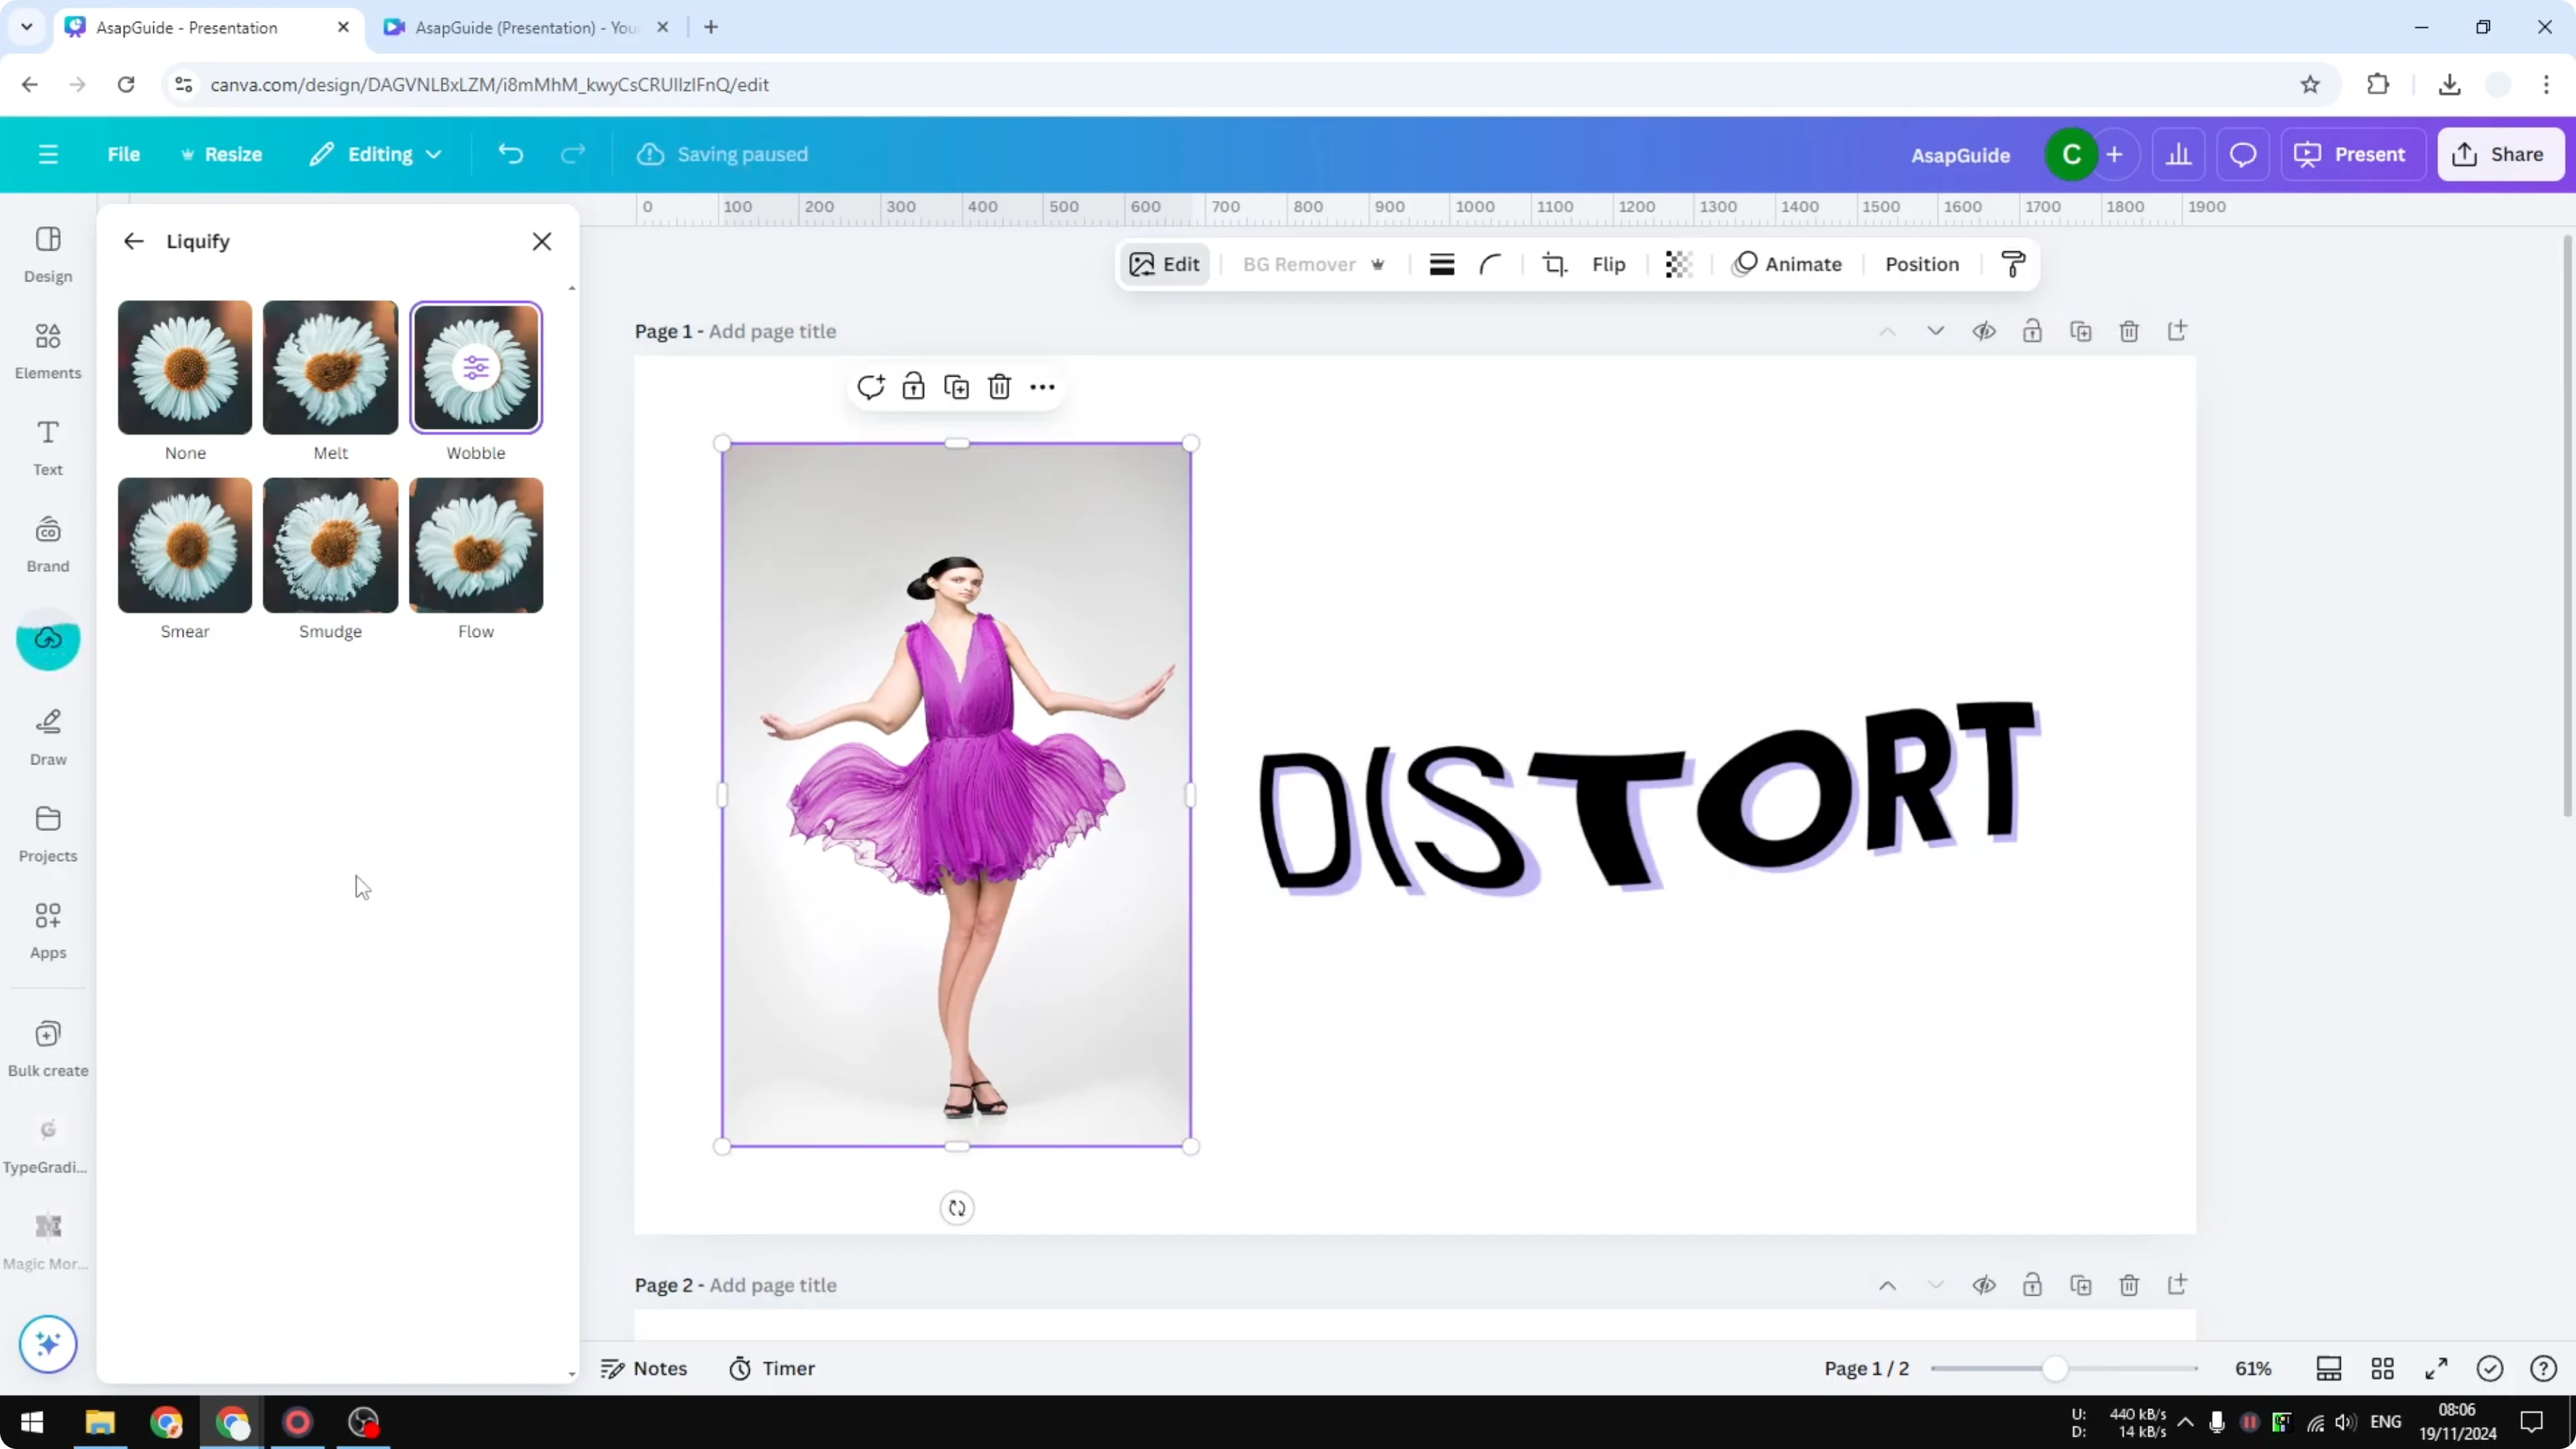The image size is (2576, 1449).
Task: Open the Draw panel in the sidebar
Action: coord(47,735)
